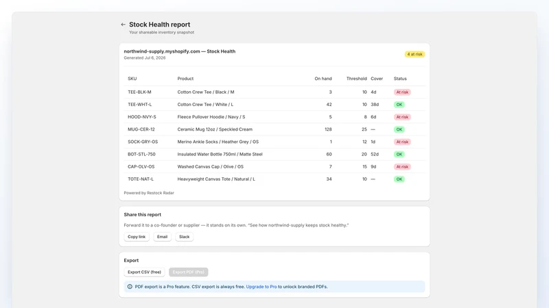Click product Washed Canvas Cap / Olive / OS
Screen dimensions: 549x308
(x=211, y=166)
